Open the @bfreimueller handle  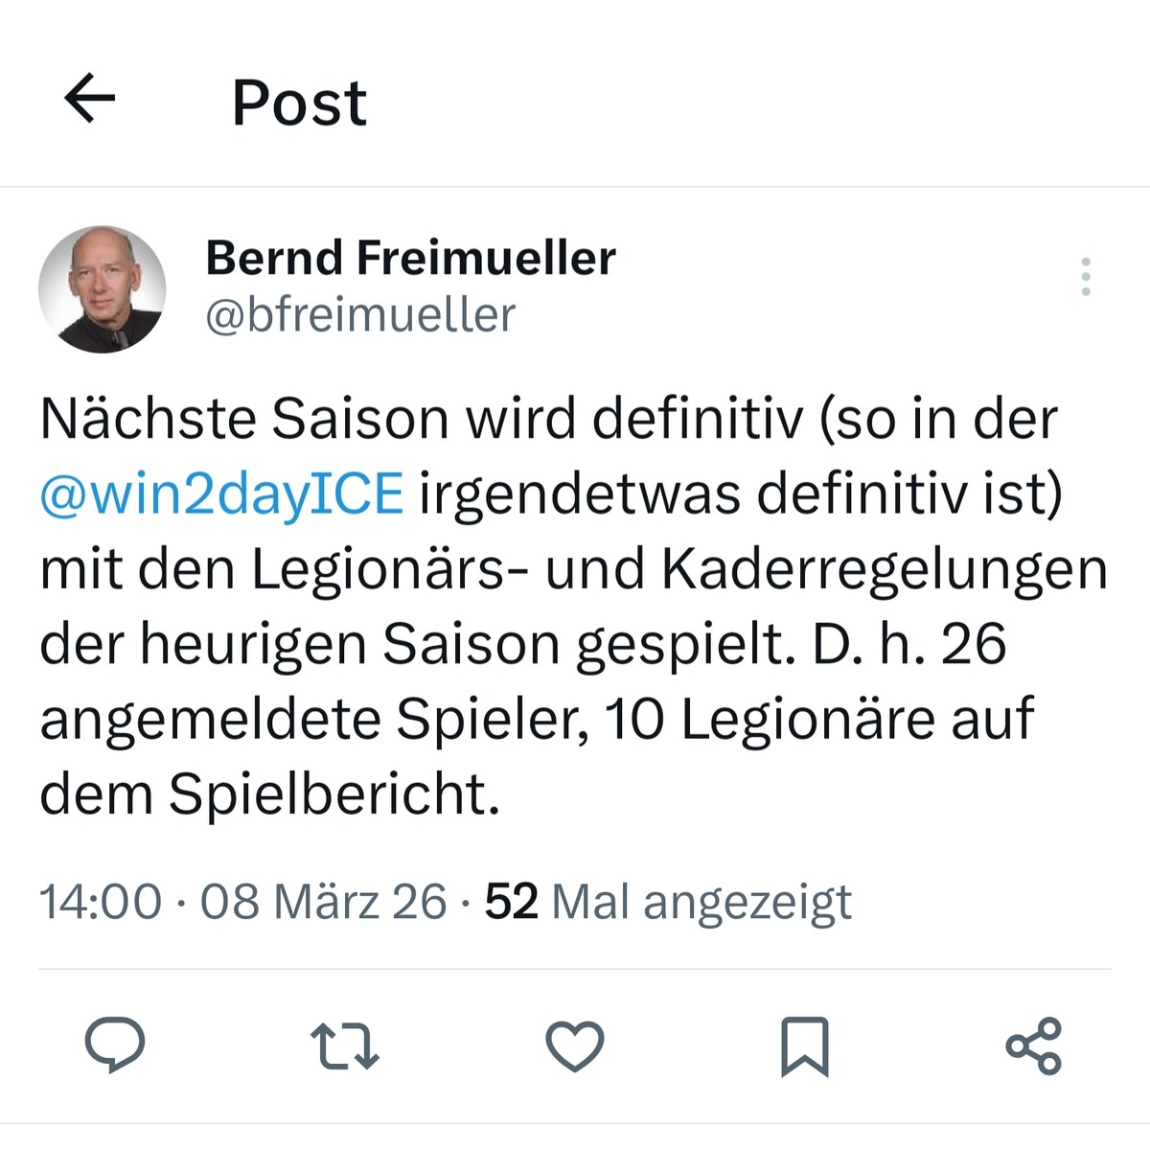click(360, 315)
